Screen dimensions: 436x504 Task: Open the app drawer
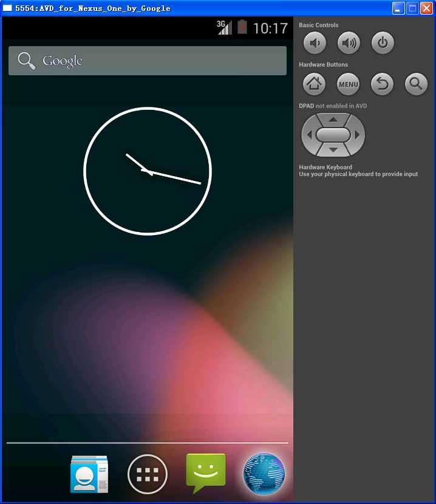tap(148, 474)
